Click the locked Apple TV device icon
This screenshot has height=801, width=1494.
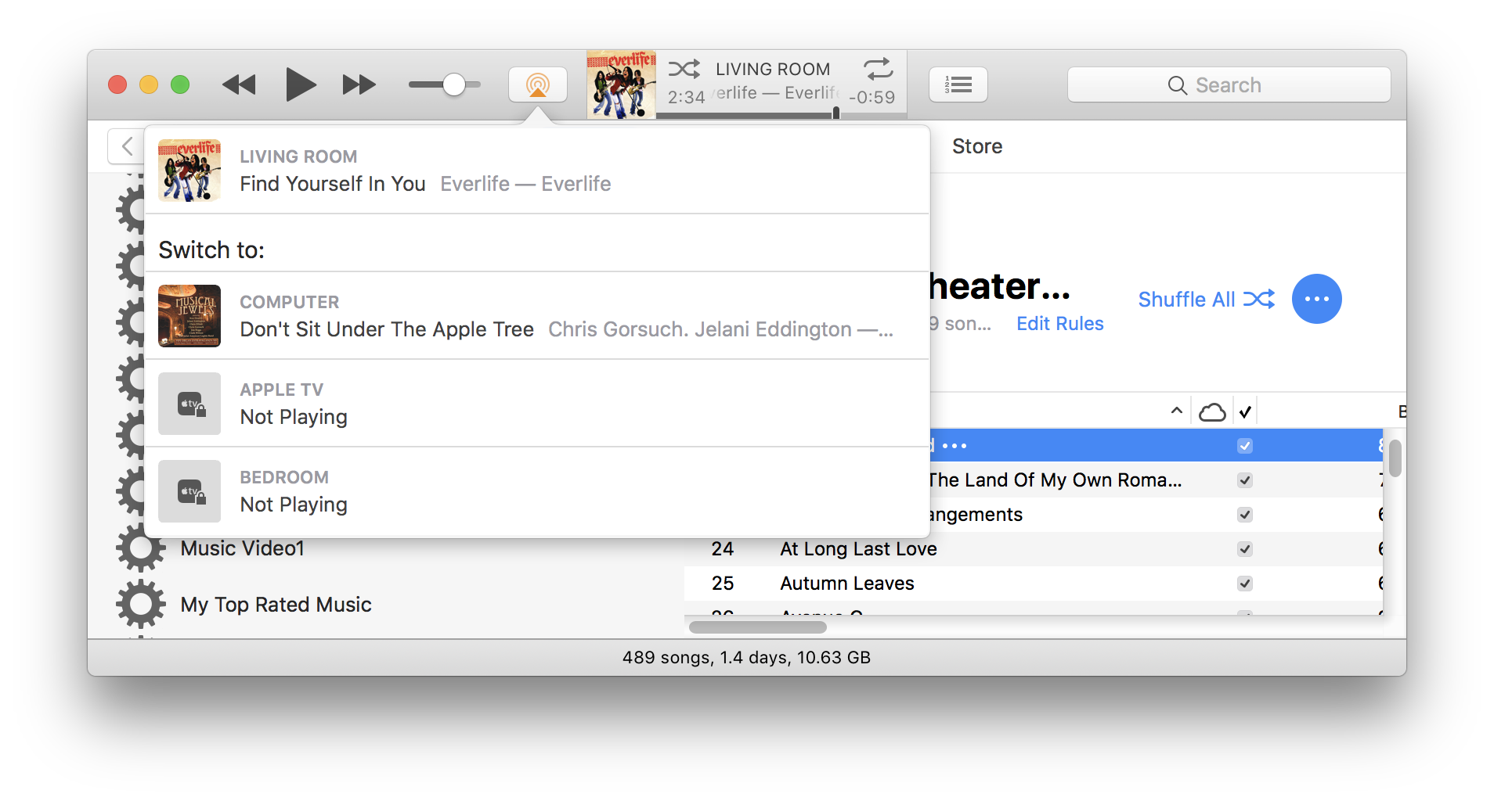(189, 404)
